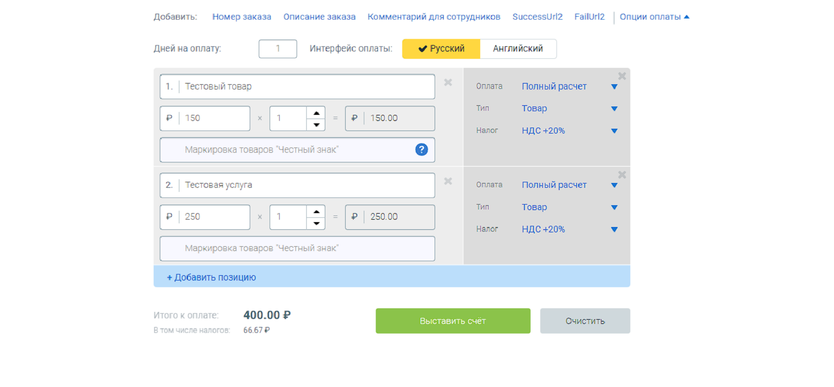
Task: Click the quantity field of item 2
Action: (x=288, y=217)
